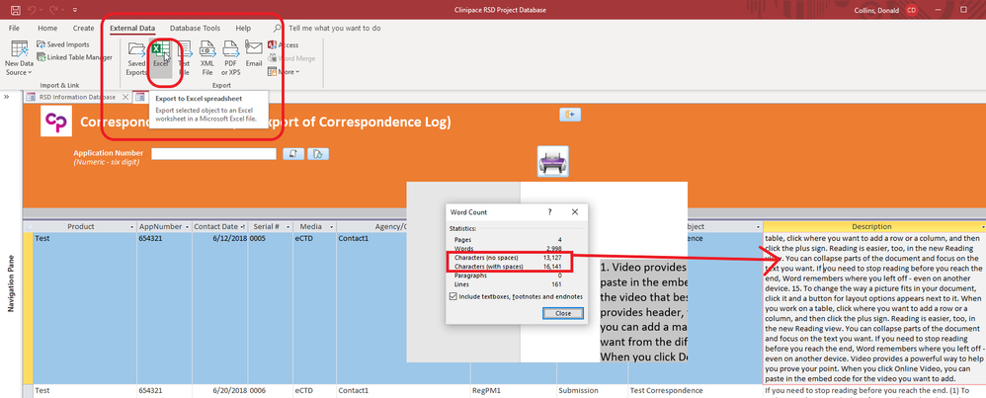The width and height of the screenshot is (986, 398).
Task: Click the purple printer icon
Action: [552, 161]
